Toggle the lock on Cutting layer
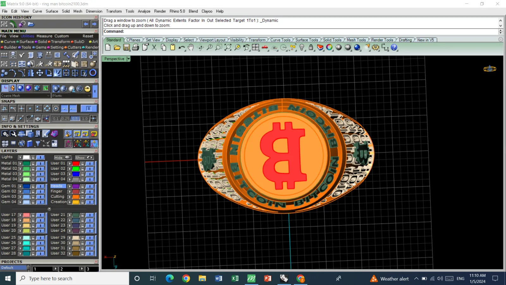The width and height of the screenshot is (506, 285). click(83, 197)
